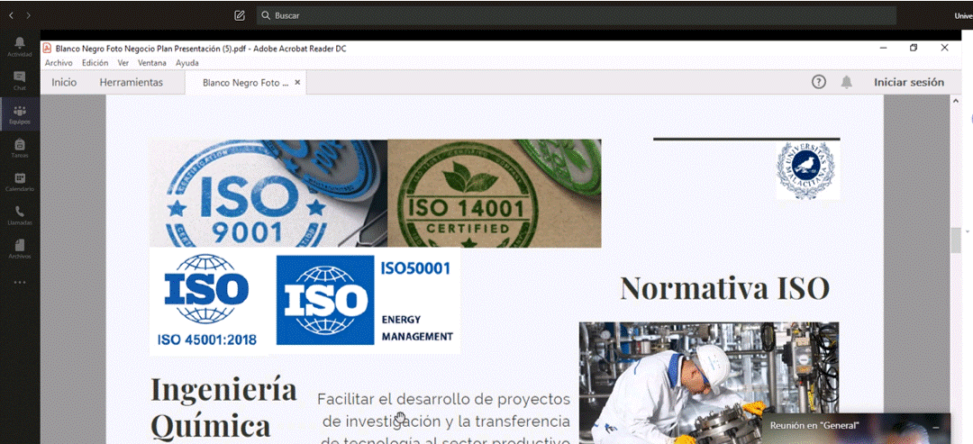Click the new chat compose icon
This screenshot has width=973, height=444.
pyautogui.click(x=240, y=15)
